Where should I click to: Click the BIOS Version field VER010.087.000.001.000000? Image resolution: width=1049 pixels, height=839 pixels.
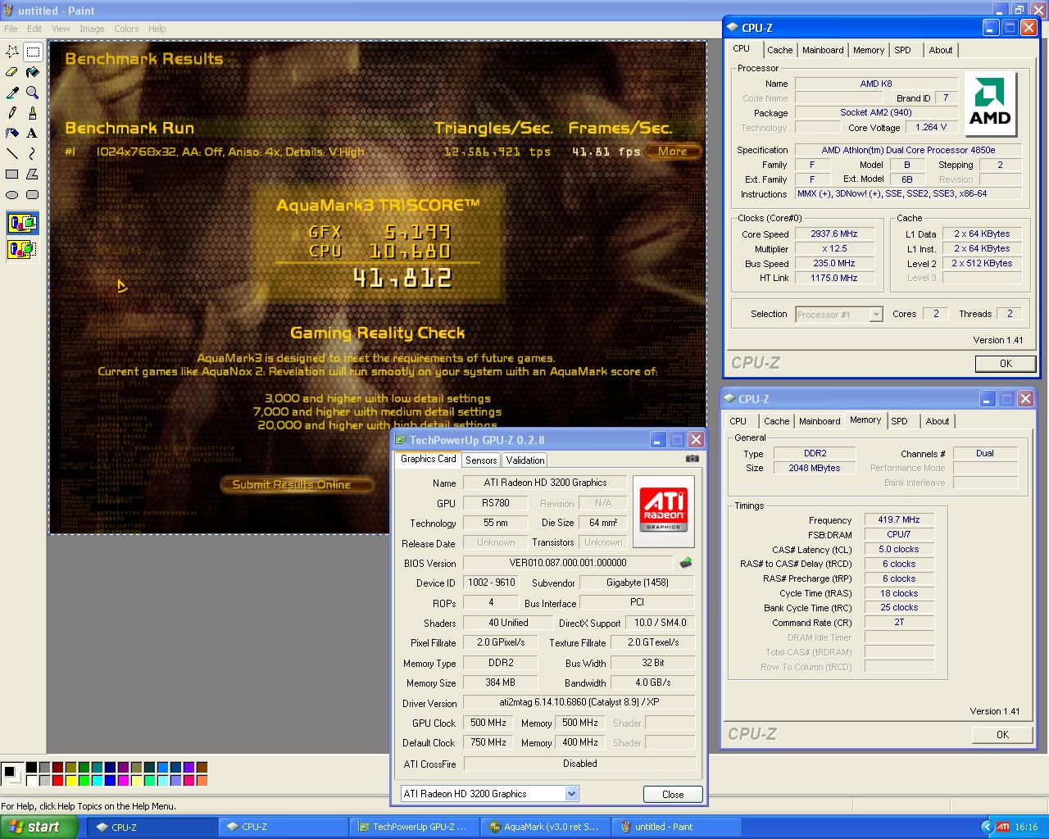click(568, 563)
